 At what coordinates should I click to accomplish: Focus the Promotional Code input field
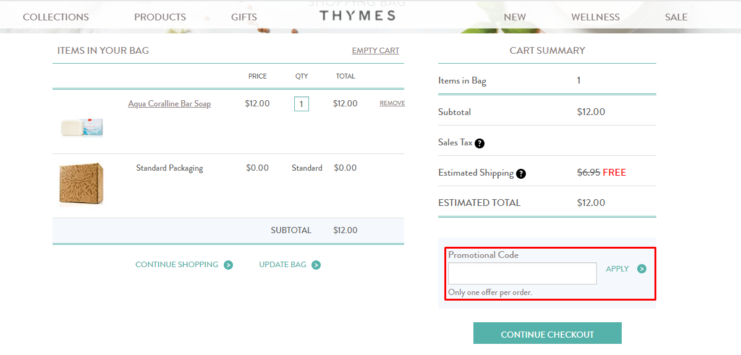(522, 273)
